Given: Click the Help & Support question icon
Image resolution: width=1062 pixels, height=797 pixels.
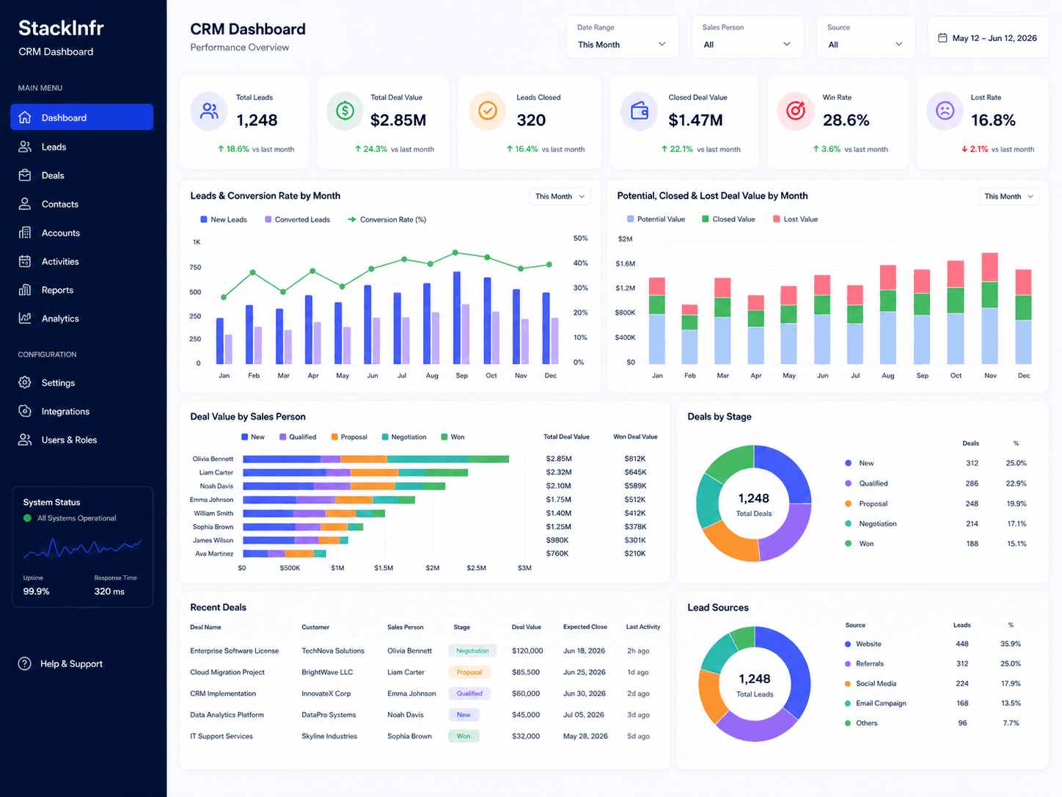Looking at the screenshot, I should point(25,663).
